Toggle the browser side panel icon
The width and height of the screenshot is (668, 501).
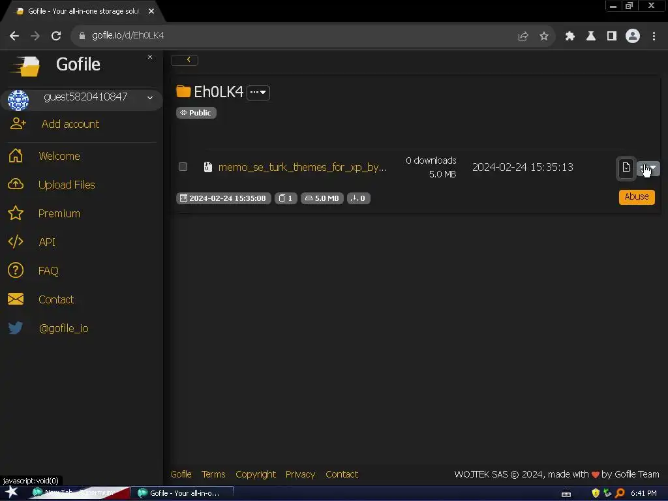[x=611, y=37]
